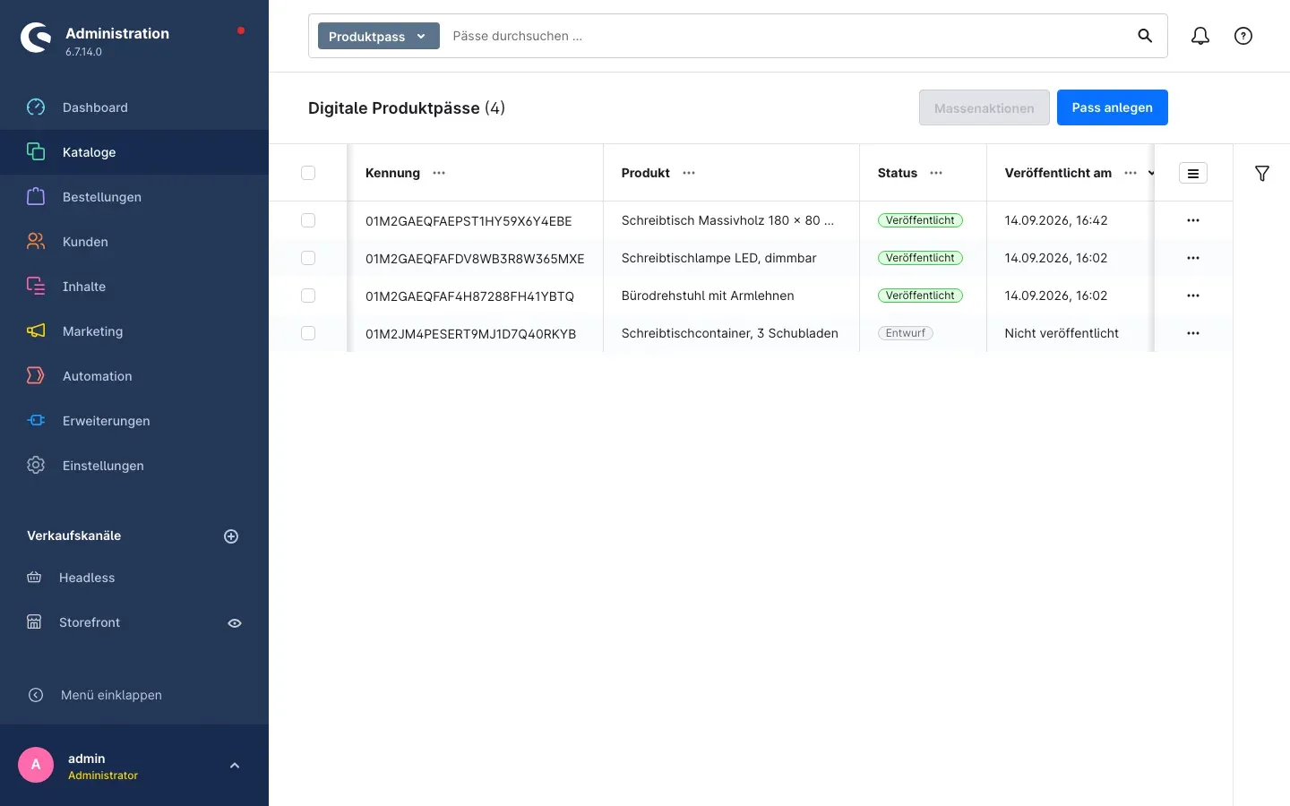Open the help circle icon
The image size is (1290, 806).
click(x=1243, y=36)
